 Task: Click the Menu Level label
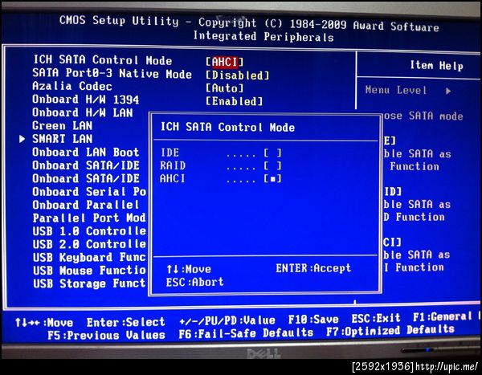click(x=396, y=91)
